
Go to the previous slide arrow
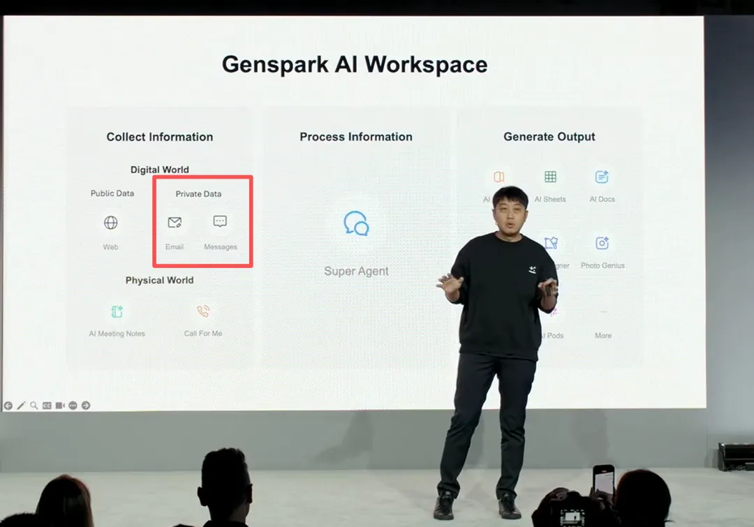pos(8,406)
